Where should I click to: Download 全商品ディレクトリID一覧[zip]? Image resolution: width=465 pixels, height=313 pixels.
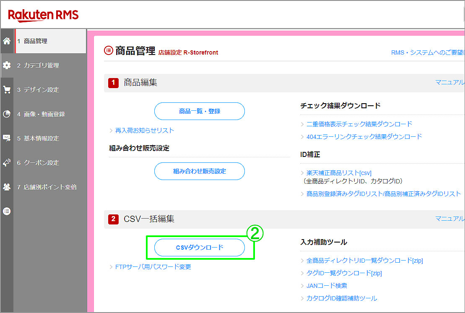pyautogui.click(x=364, y=261)
